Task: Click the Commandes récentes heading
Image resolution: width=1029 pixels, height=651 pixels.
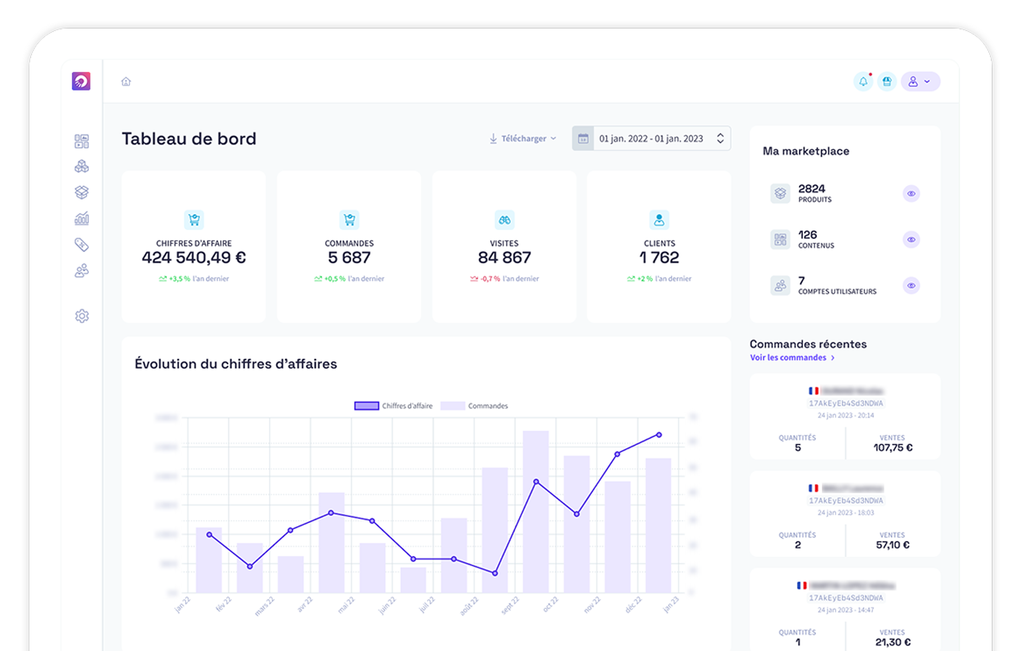Action: (808, 344)
